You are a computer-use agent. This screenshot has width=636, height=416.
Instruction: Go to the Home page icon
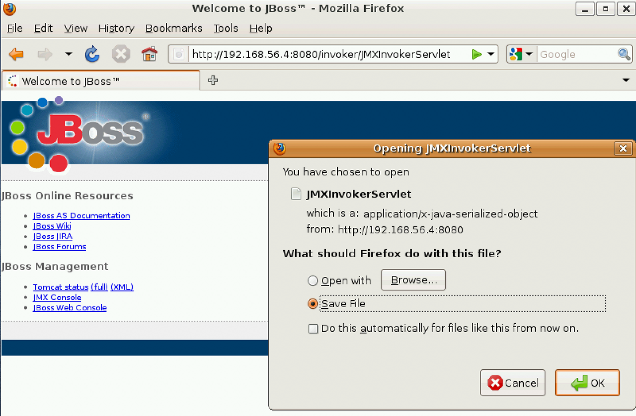(x=149, y=54)
